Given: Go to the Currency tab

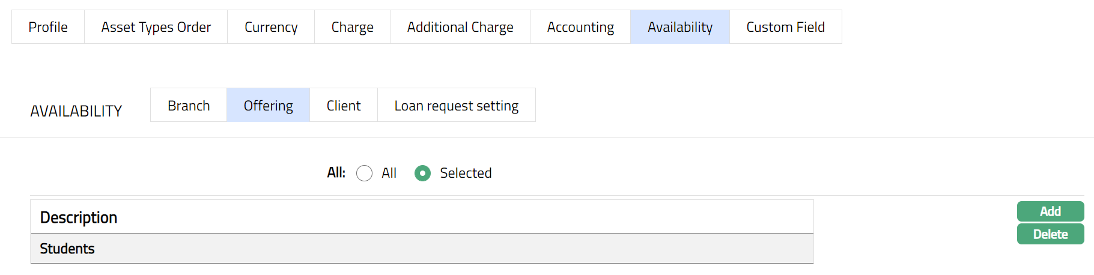Looking at the screenshot, I should 271,27.
